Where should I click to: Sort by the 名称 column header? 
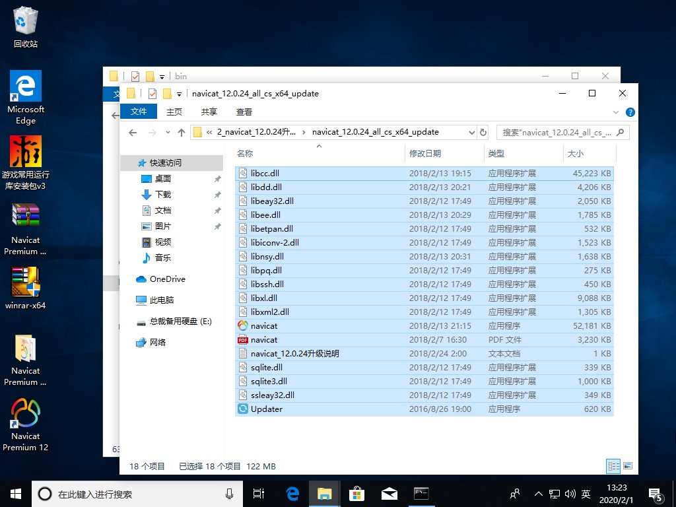319,153
